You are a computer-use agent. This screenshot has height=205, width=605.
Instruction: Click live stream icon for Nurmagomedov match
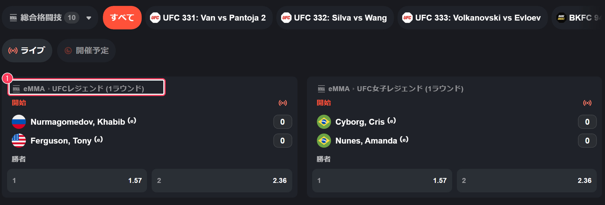click(283, 103)
